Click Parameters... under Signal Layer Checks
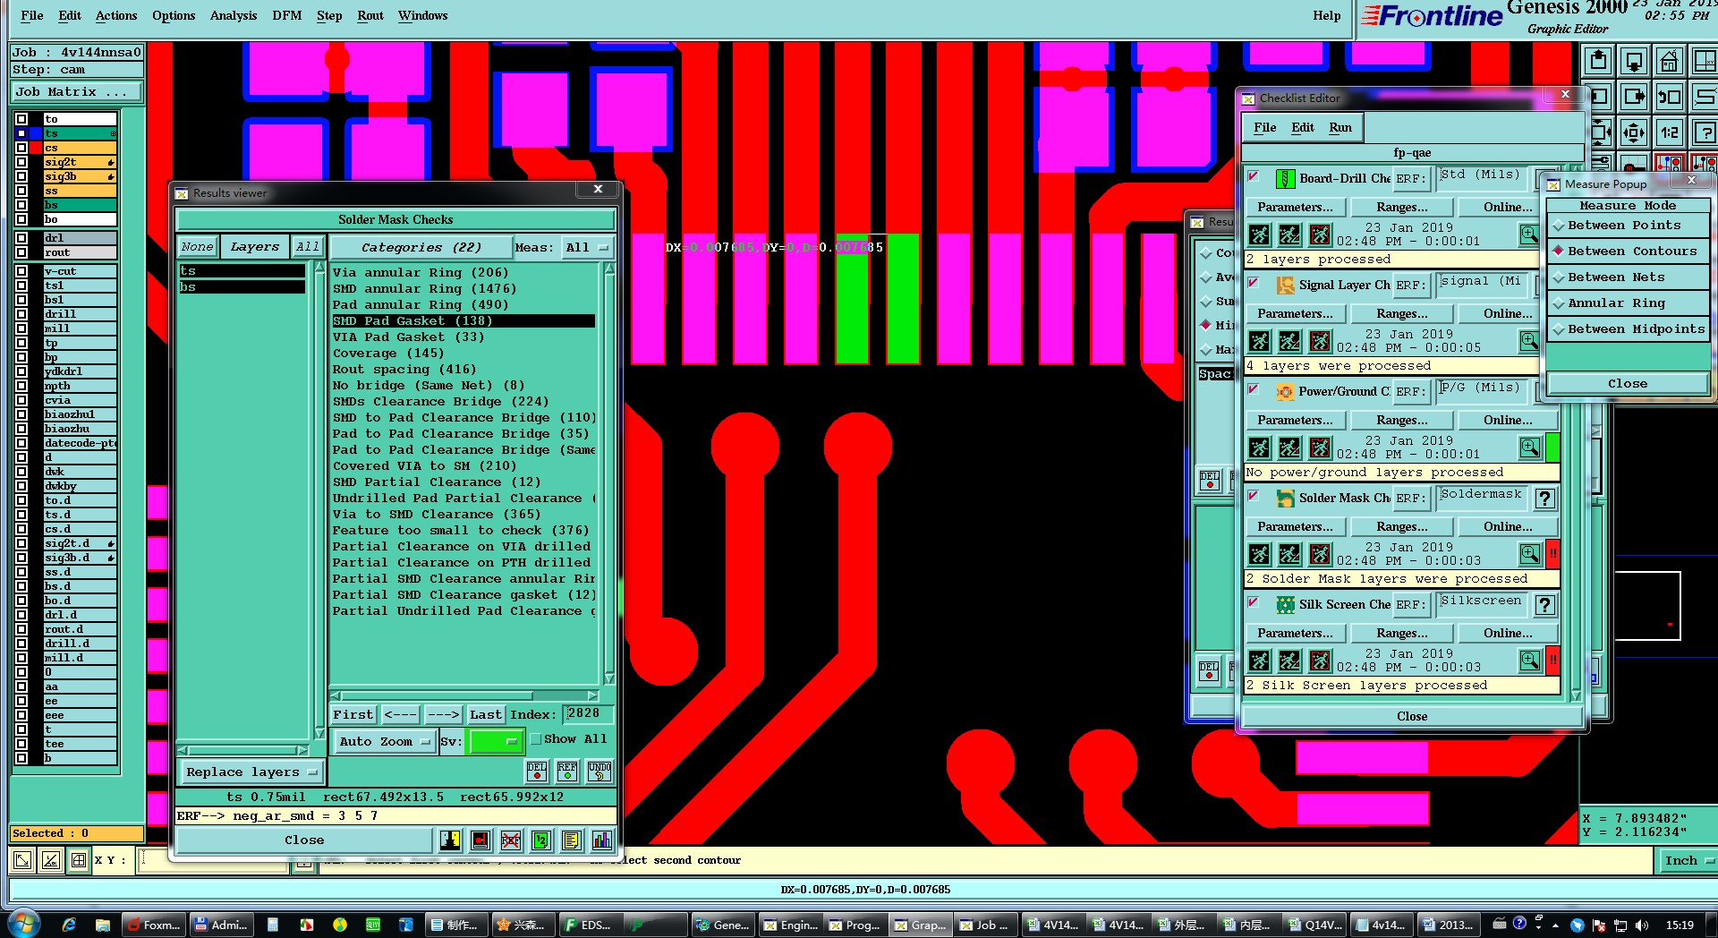1718x938 pixels. tap(1295, 314)
